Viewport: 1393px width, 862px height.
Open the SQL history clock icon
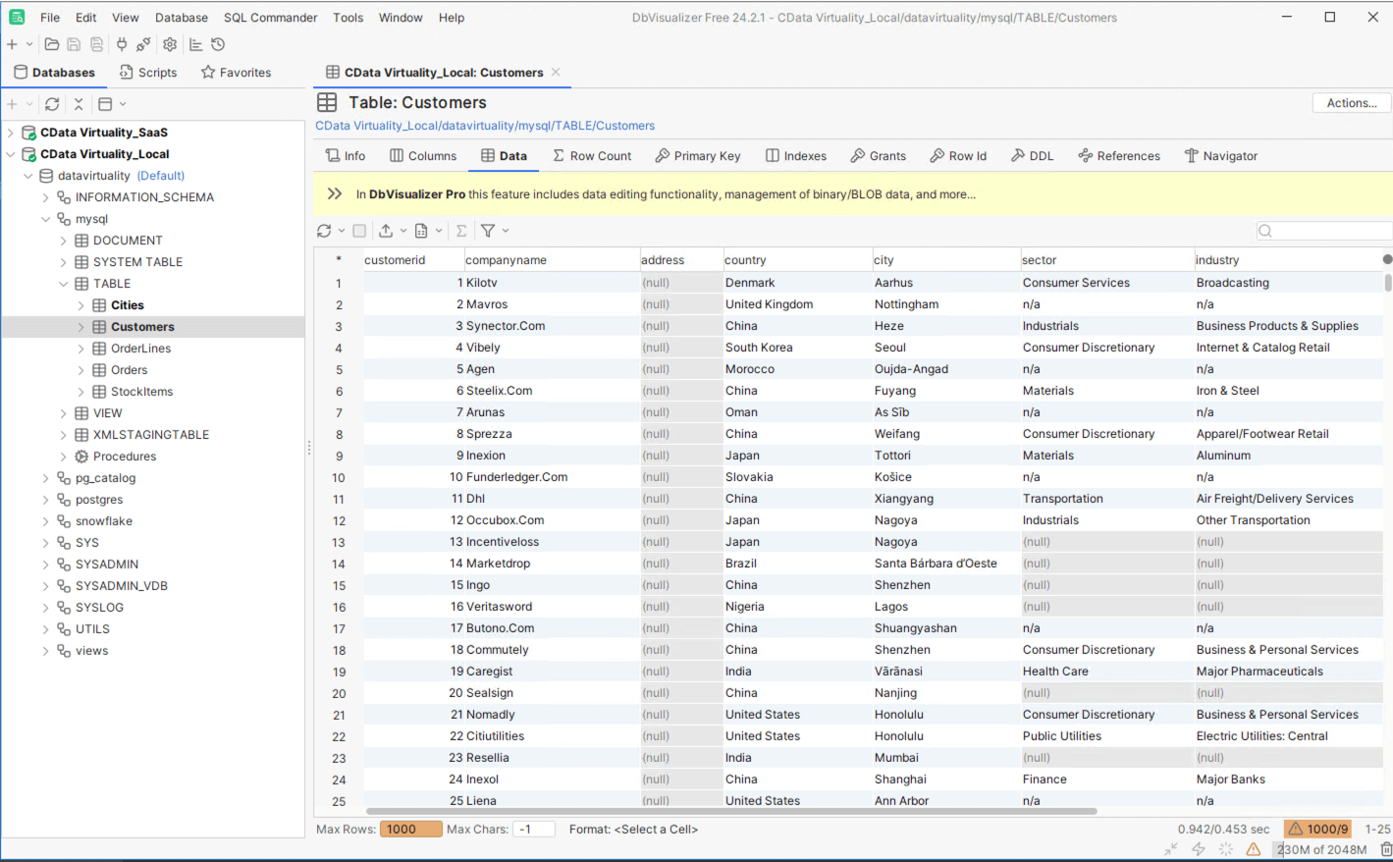point(218,44)
